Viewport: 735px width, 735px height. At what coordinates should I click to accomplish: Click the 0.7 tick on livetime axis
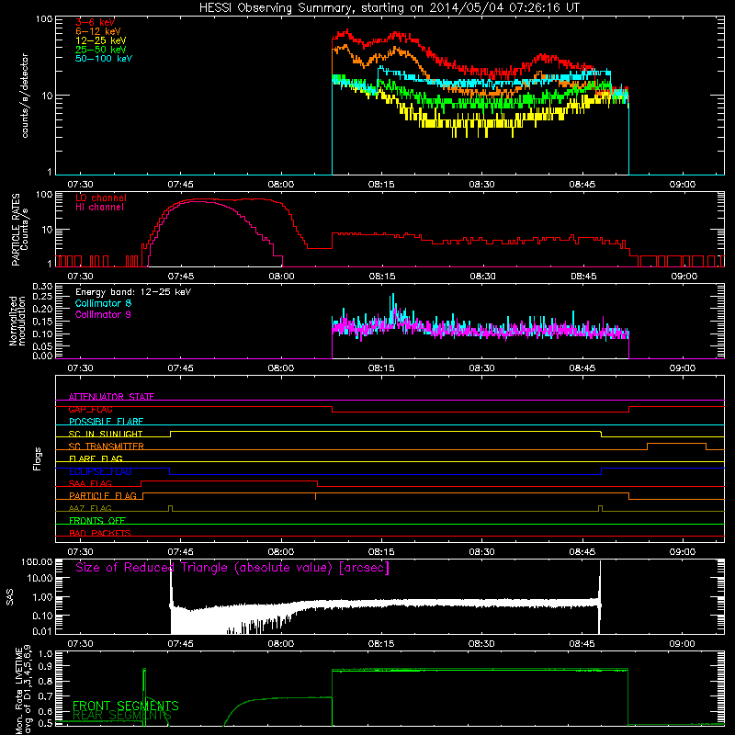(x=45, y=696)
